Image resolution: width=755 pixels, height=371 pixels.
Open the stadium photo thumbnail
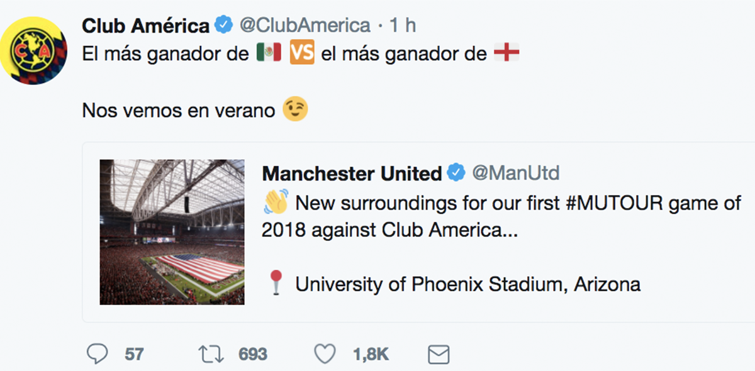click(172, 232)
